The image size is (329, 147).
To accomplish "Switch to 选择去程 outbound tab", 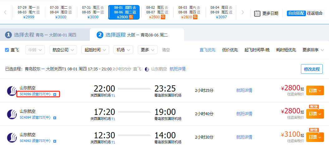I will coord(45,35).
